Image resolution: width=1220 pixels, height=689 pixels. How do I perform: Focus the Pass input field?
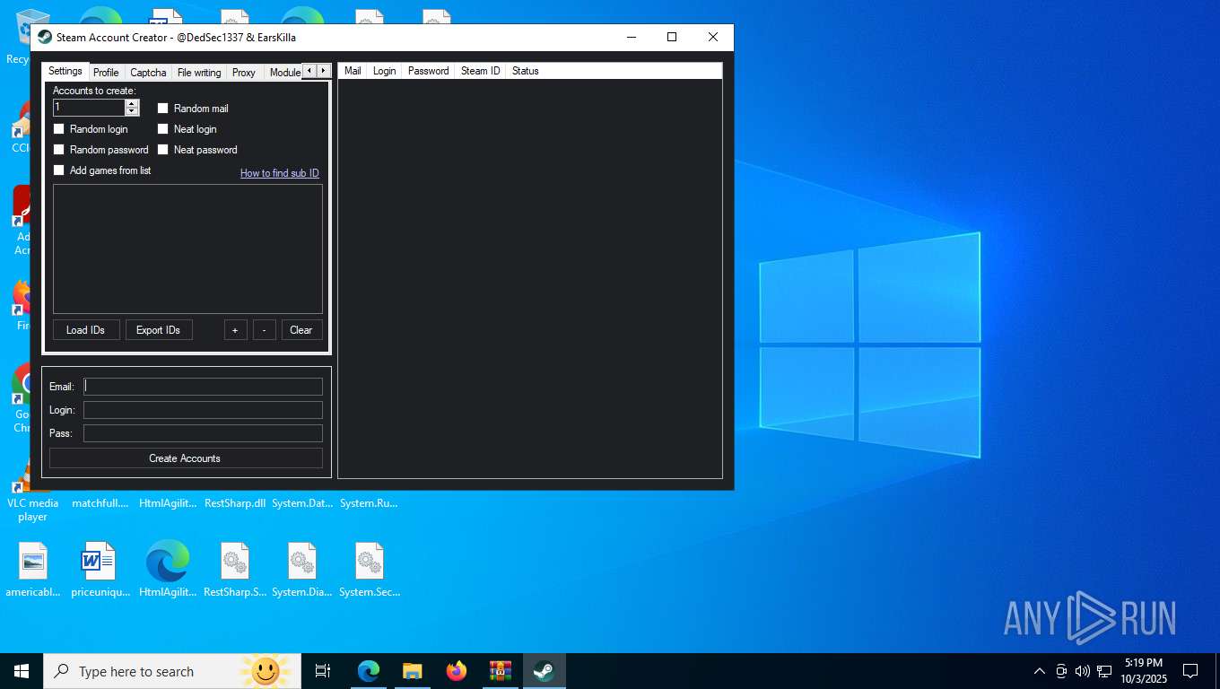click(203, 433)
